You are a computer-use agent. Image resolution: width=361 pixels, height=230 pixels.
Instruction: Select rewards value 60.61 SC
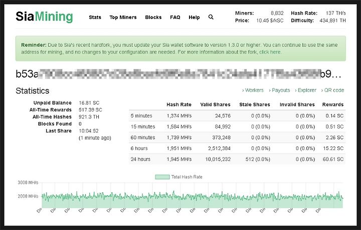(333, 159)
